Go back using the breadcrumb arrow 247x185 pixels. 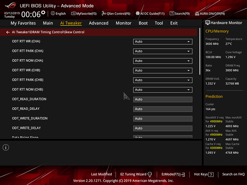8,32
